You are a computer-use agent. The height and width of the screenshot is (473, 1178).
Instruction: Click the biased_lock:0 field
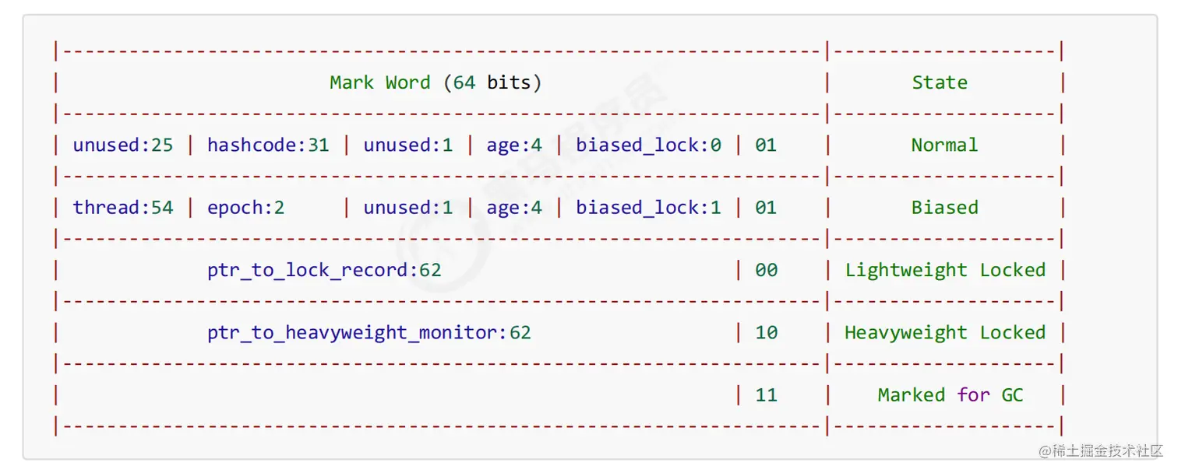point(648,145)
